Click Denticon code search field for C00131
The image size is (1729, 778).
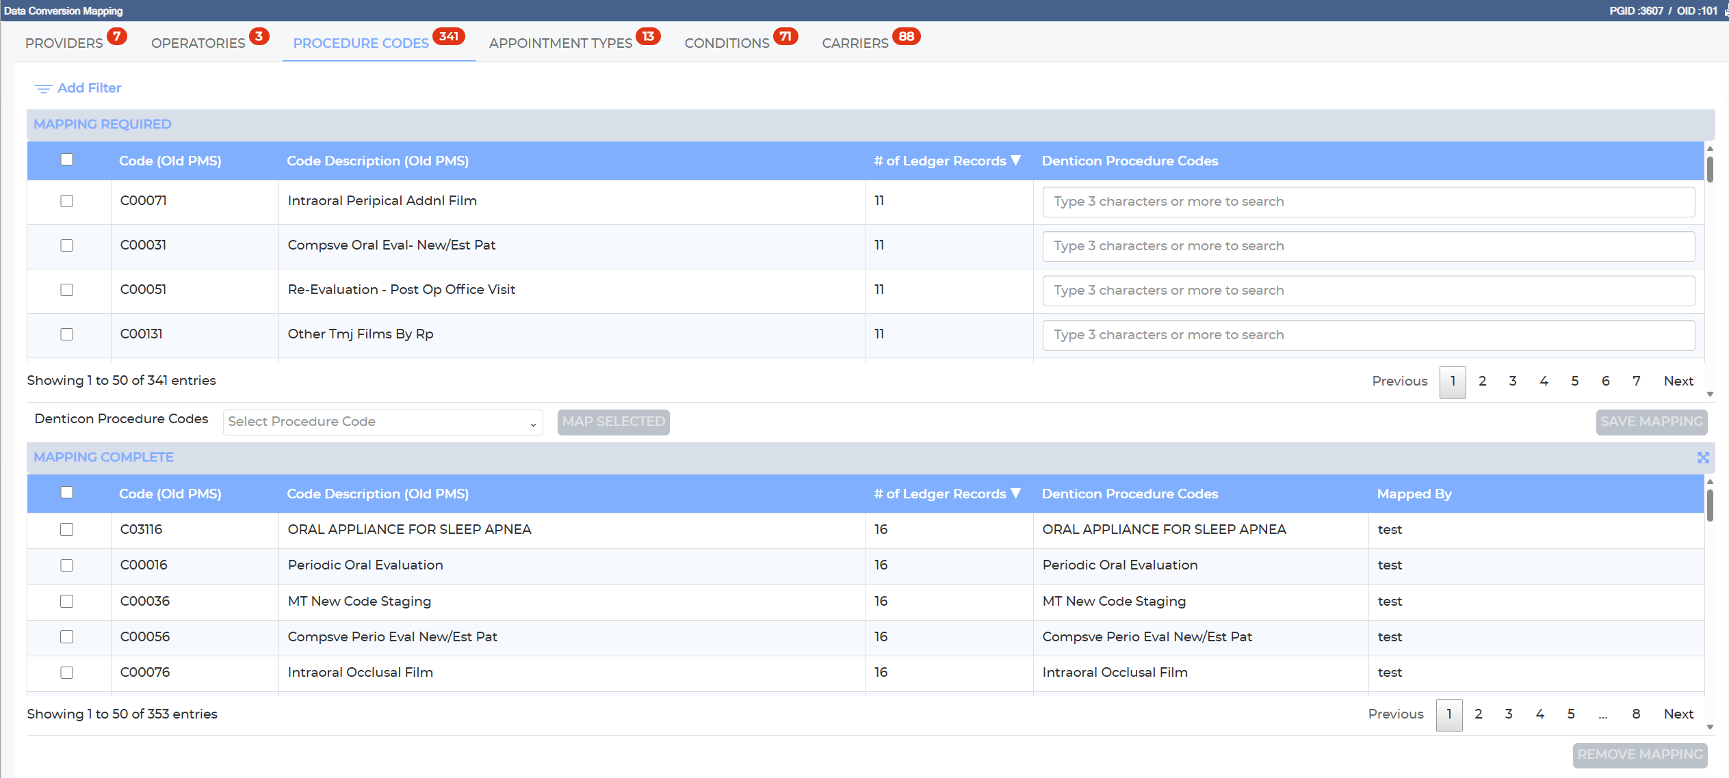[1368, 335]
